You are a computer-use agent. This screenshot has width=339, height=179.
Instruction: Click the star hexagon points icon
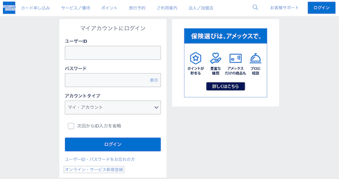coord(195,58)
